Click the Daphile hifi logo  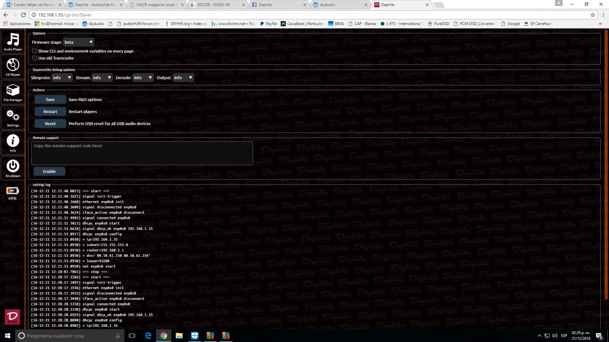coord(12,317)
